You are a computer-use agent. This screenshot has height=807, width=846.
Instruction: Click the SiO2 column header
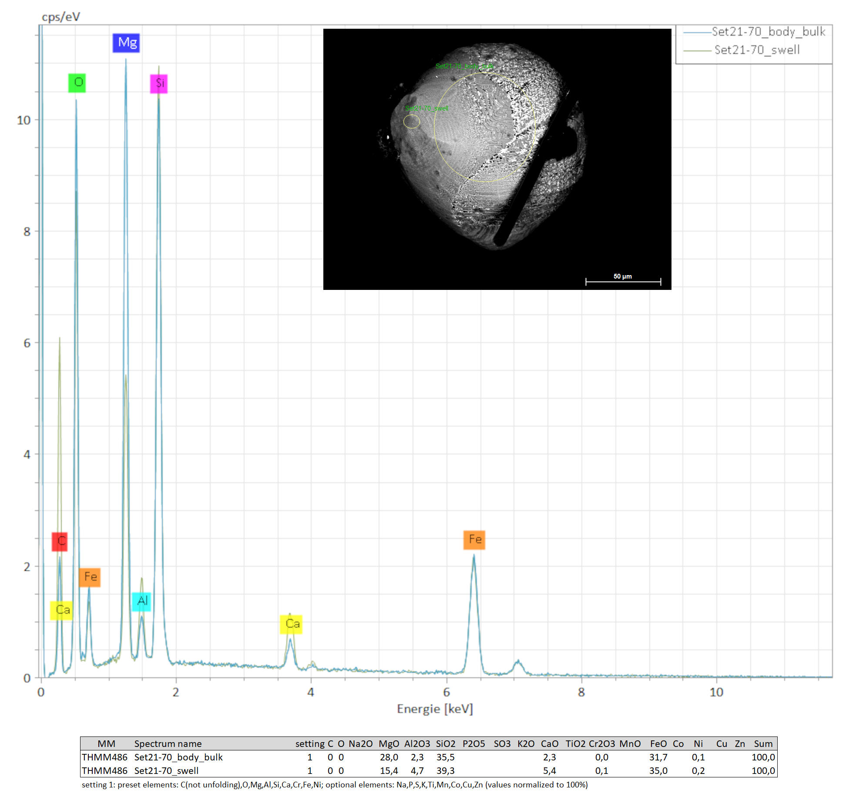point(445,743)
